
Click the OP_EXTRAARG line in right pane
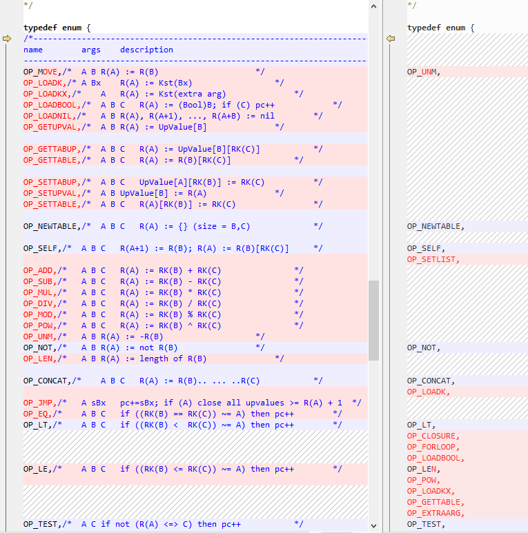pos(435,513)
